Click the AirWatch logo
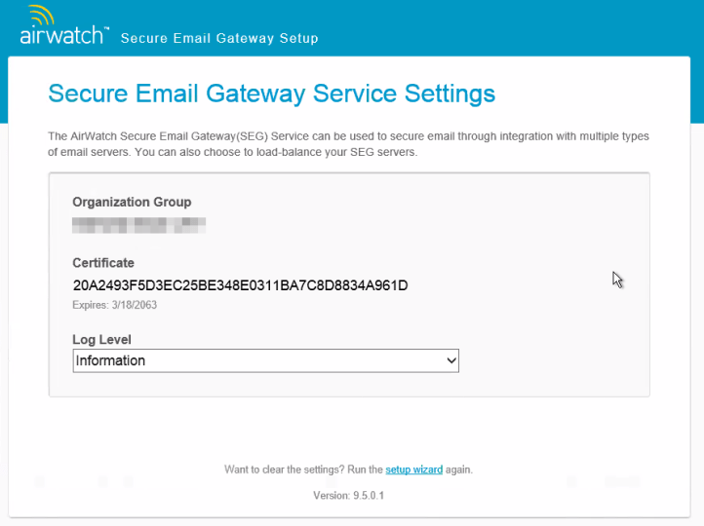The height and width of the screenshot is (526, 704). 64,35
